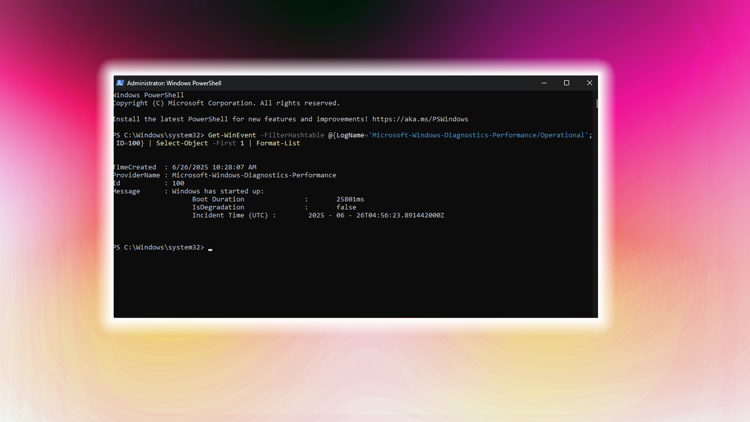750x422 pixels.
Task: Click the Get-WinEvent command text
Action: [x=232, y=135]
